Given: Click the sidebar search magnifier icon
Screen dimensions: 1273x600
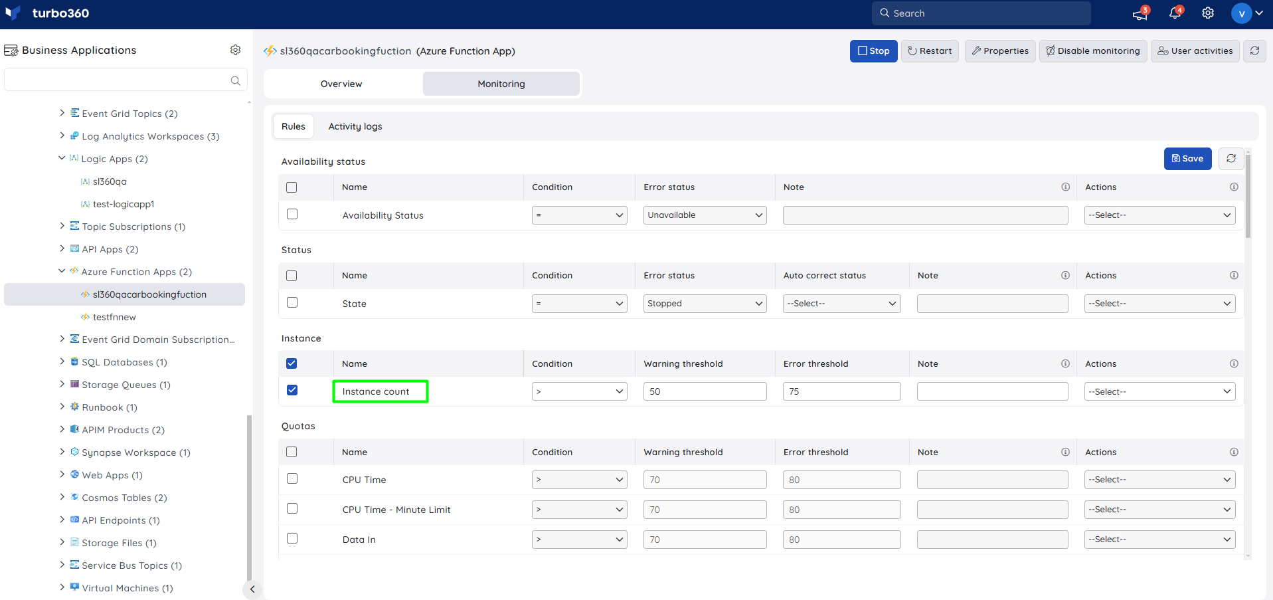Looking at the screenshot, I should 235,80.
